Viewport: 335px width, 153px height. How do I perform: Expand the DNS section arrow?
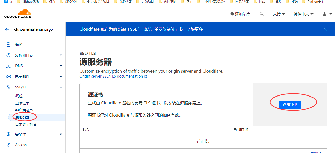(x=61, y=66)
